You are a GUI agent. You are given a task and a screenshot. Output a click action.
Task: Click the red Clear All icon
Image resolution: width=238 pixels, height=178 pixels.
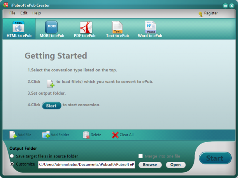pos(115,135)
